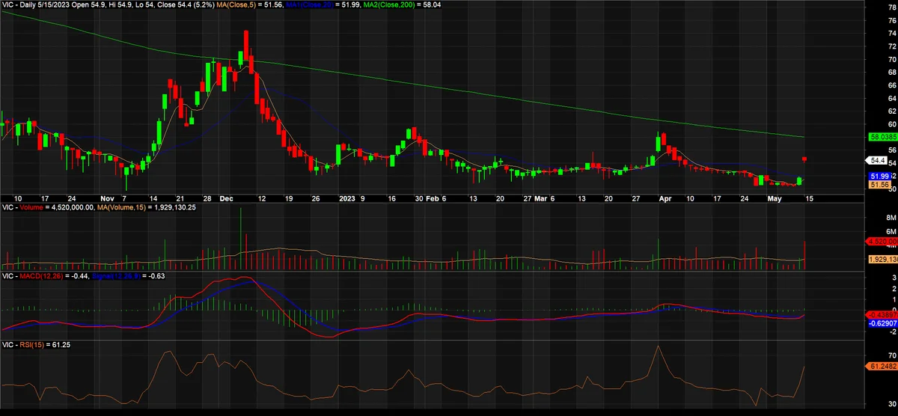Click the 72 price axis label
The height and width of the screenshot is (416, 898).
[892, 46]
